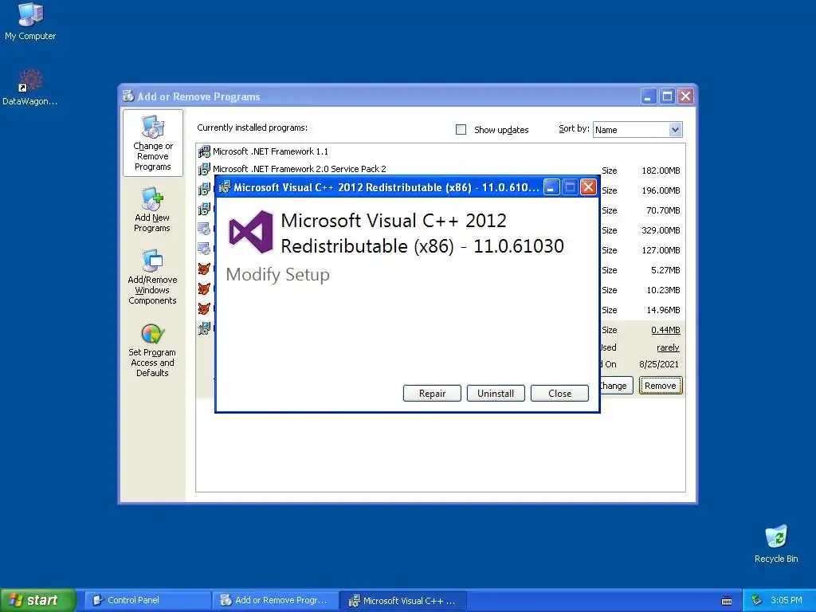
Task: Minimize the Add or Remove Programs window
Action: tap(649, 96)
